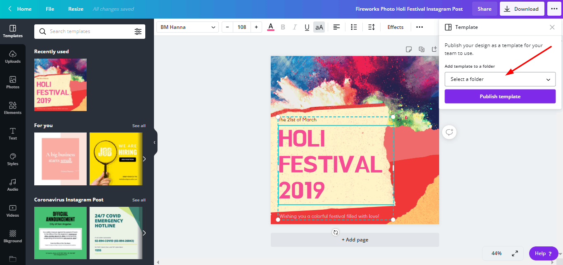Open the Elements sidebar panel

pyautogui.click(x=13, y=108)
